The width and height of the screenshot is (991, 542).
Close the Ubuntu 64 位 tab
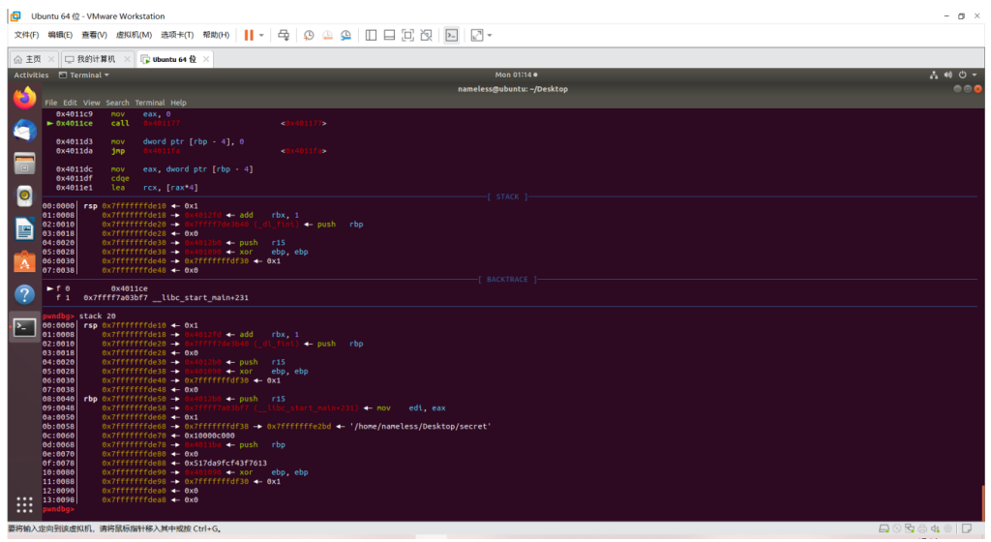pos(206,59)
